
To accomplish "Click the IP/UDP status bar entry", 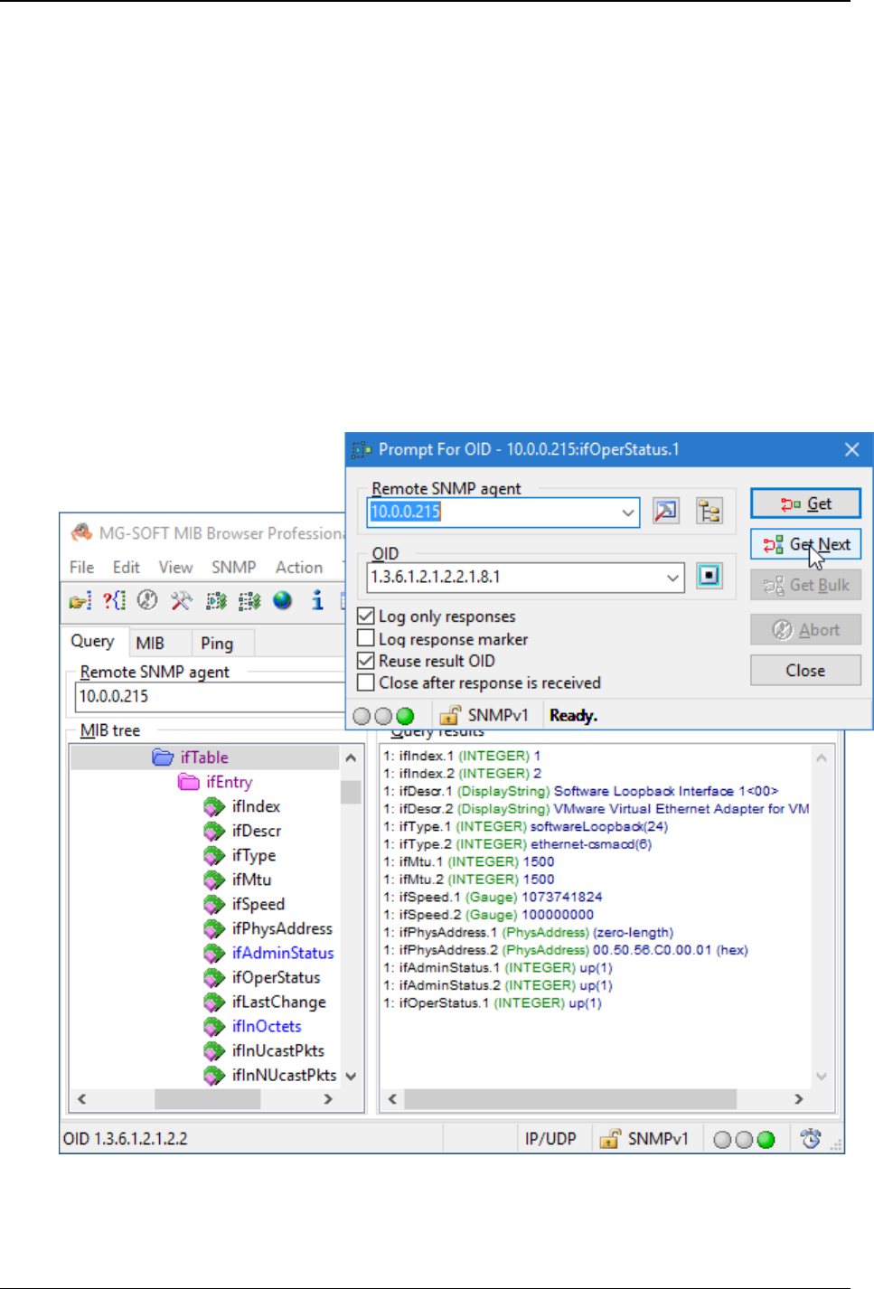I will [x=550, y=1139].
